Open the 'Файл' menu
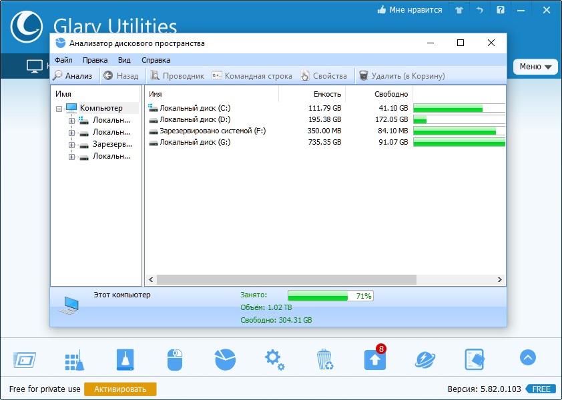Image resolution: width=562 pixels, height=400 pixels. coord(63,60)
